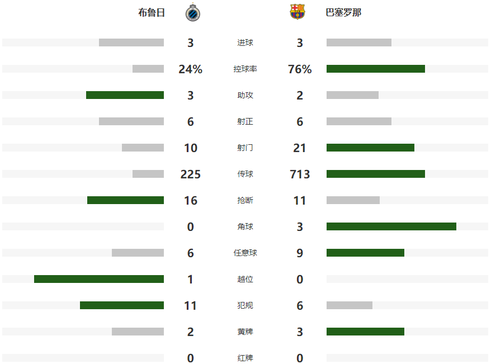The width and height of the screenshot is (491, 364).
Task: Click Brugge's green 抢断 tackles bar
Action: [x=125, y=200]
